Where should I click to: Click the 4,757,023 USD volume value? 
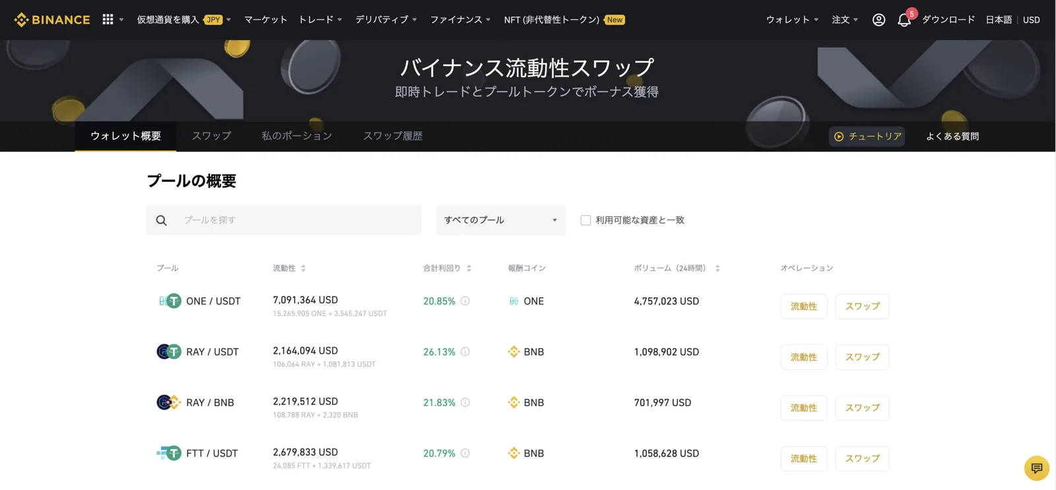667,301
